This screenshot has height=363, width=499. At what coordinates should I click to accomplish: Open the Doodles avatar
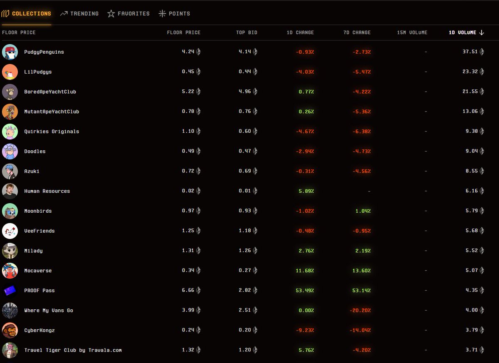click(x=10, y=152)
